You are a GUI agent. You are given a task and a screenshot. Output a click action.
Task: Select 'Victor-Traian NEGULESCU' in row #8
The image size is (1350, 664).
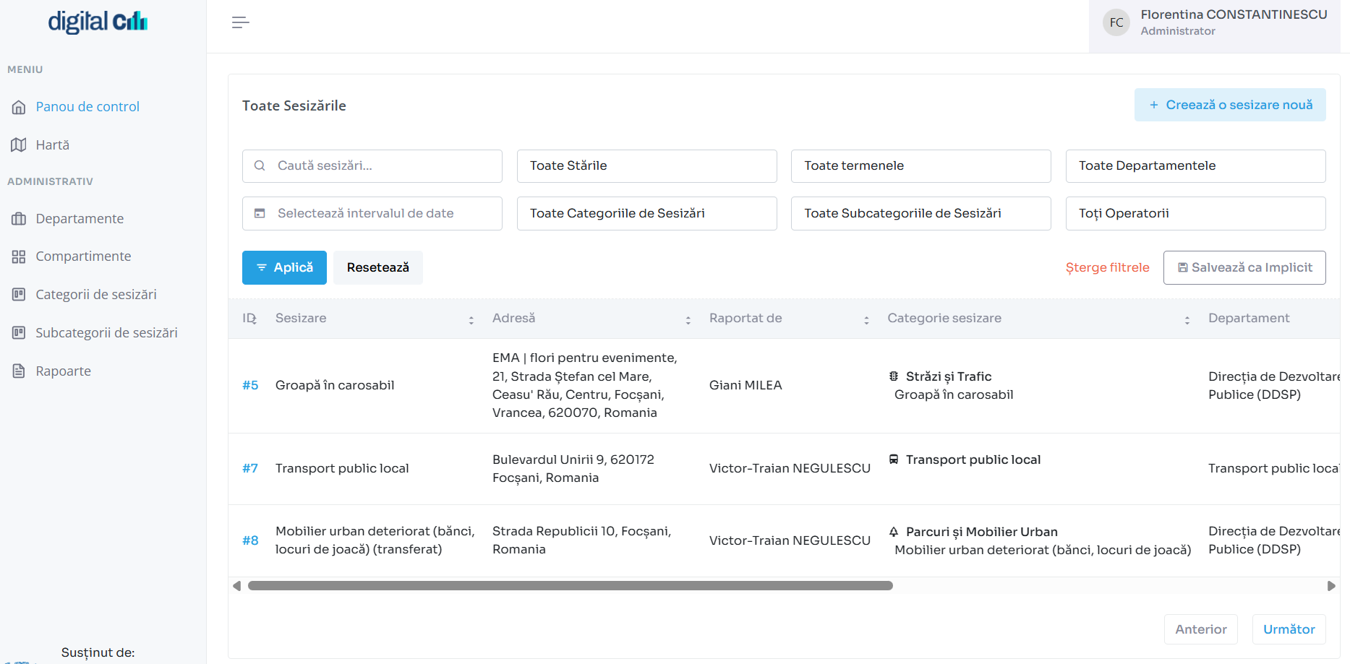click(790, 541)
